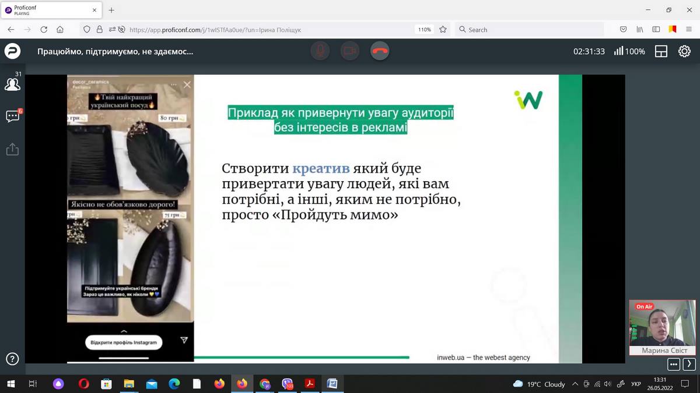700x393 pixels.
Task: Open the chat messages panel
Action: coord(12,116)
